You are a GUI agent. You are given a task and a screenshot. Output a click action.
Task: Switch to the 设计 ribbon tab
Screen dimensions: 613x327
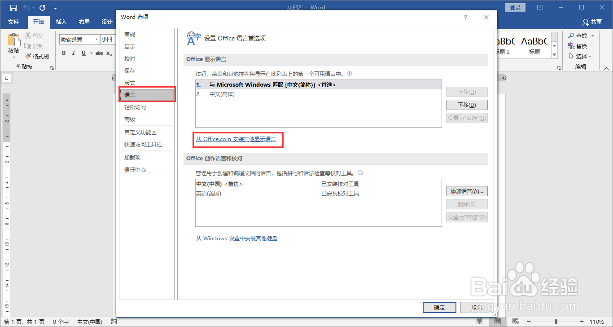tap(107, 22)
